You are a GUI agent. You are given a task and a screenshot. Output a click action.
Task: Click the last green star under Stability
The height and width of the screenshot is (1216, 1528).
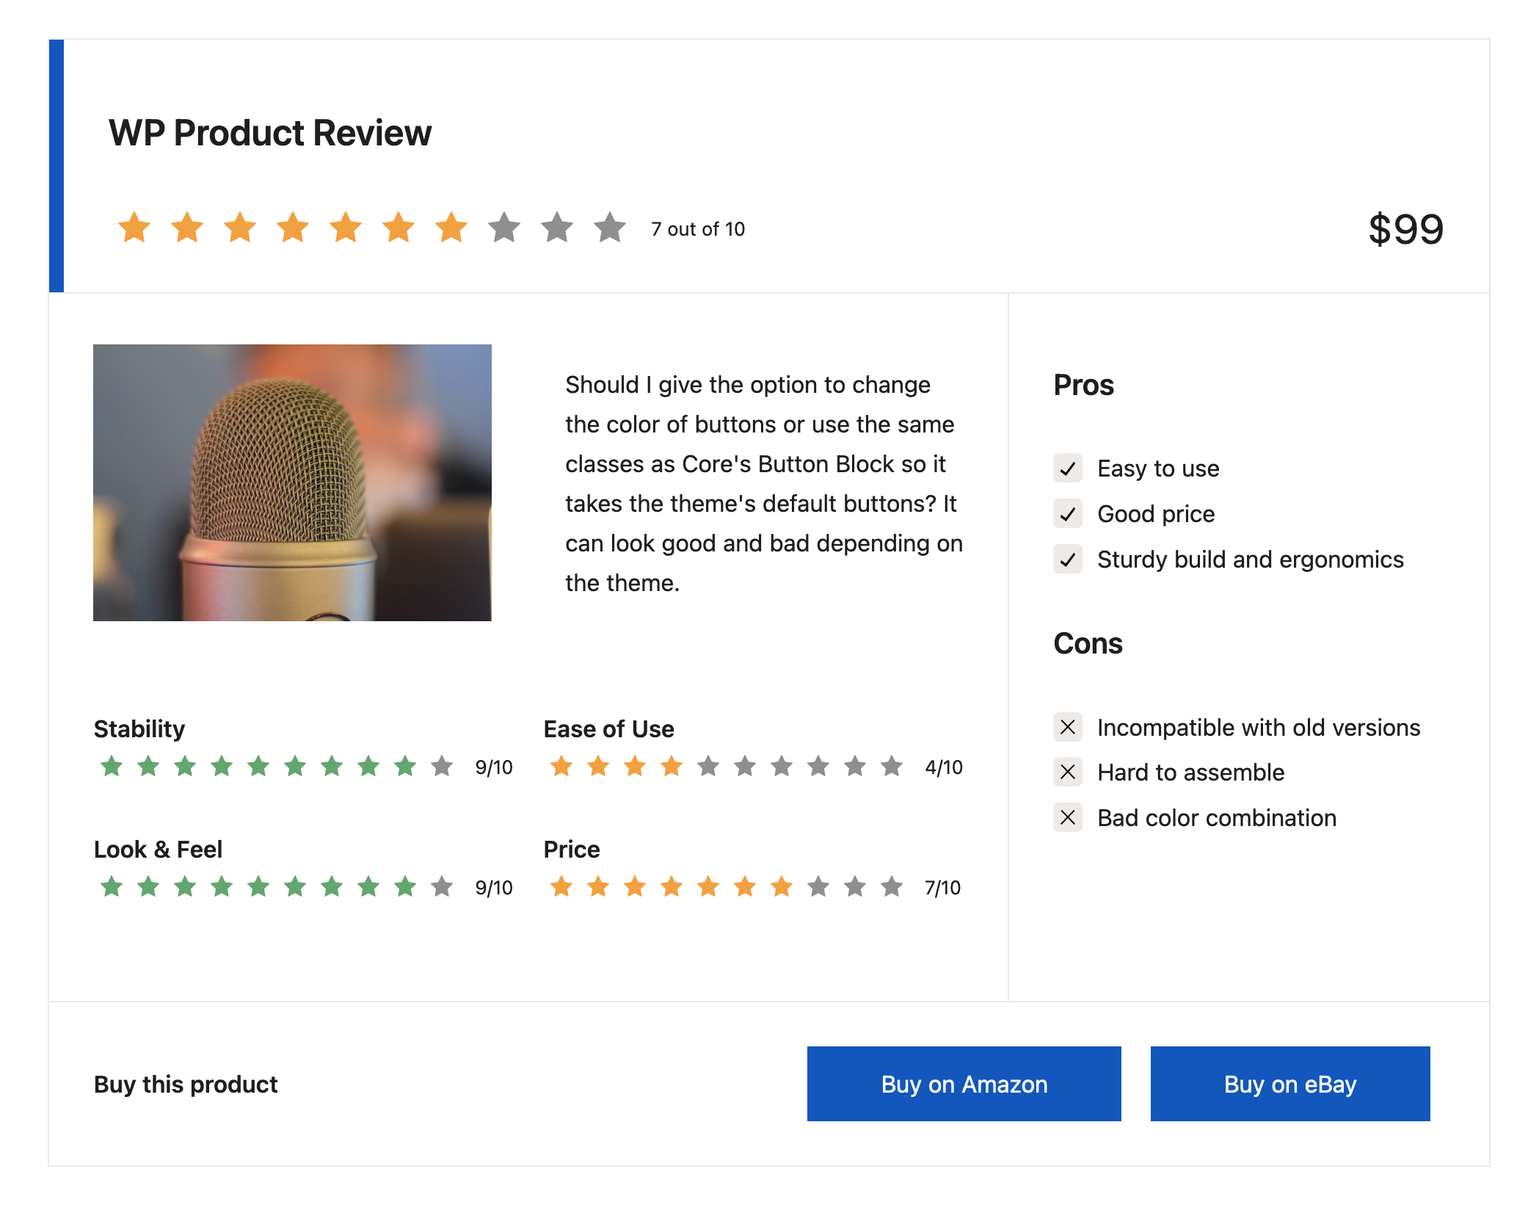click(405, 767)
